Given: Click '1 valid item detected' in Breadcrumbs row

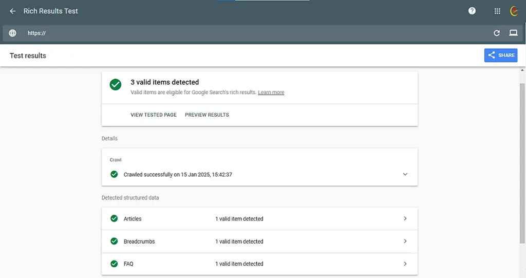Looking at the screenshot, I should (239, 242).
